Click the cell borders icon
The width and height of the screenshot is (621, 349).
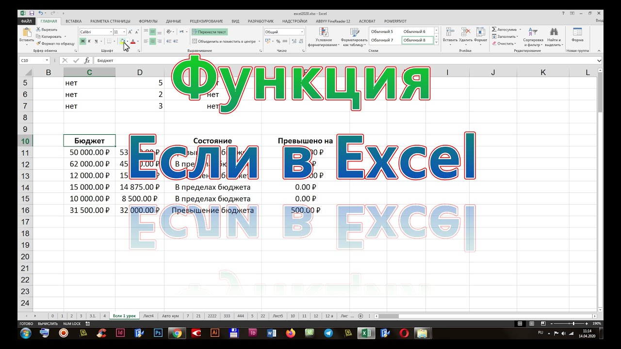[x=109, y=41]
